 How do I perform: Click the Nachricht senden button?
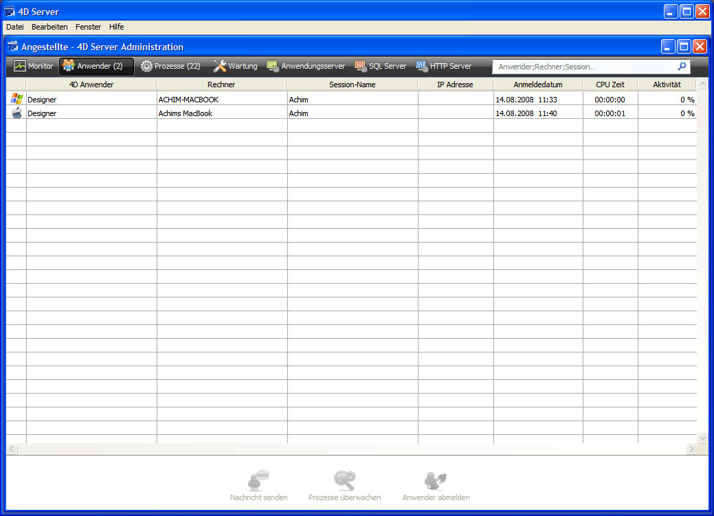click(258, 486)
